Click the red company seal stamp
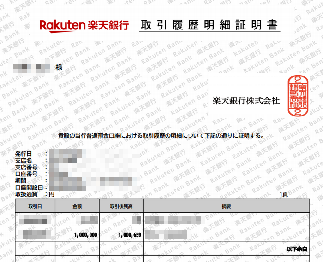This screenshot has width=323, height=262. (298, 96)
